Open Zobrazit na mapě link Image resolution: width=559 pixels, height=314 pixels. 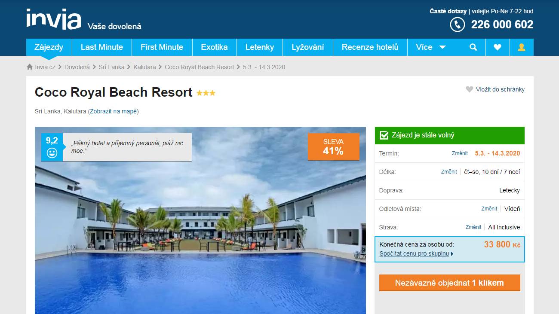[114, 111]
